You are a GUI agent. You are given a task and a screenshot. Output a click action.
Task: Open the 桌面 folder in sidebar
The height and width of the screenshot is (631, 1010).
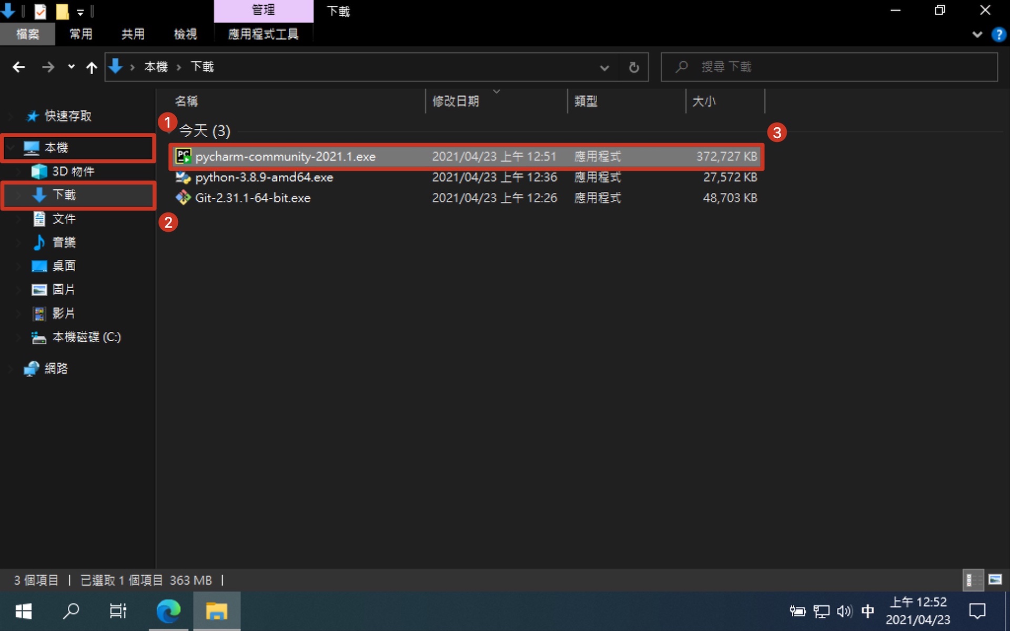(64, 266)
